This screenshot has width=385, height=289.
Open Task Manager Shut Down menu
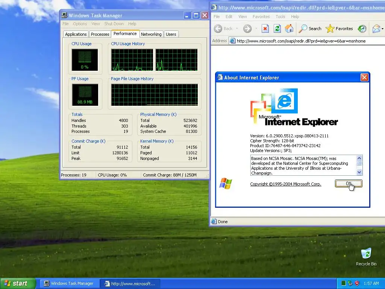point(114,24)
